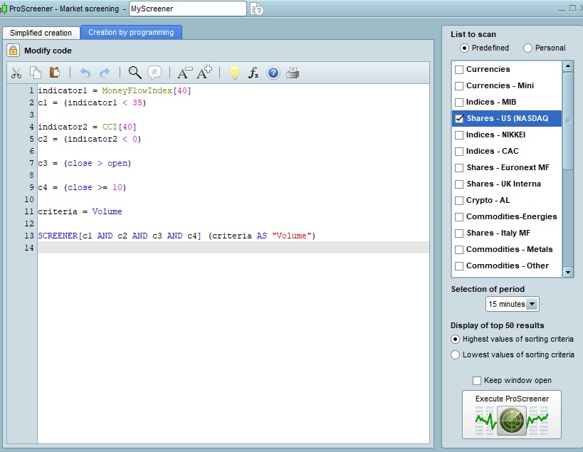Click the Execute ProScreener button
The width and height of the screenshot is (583, 452).
coord(511,415)
